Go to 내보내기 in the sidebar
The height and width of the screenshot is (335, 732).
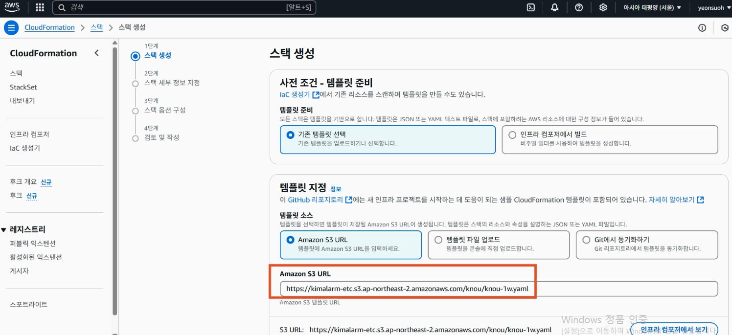pos(23,101)
